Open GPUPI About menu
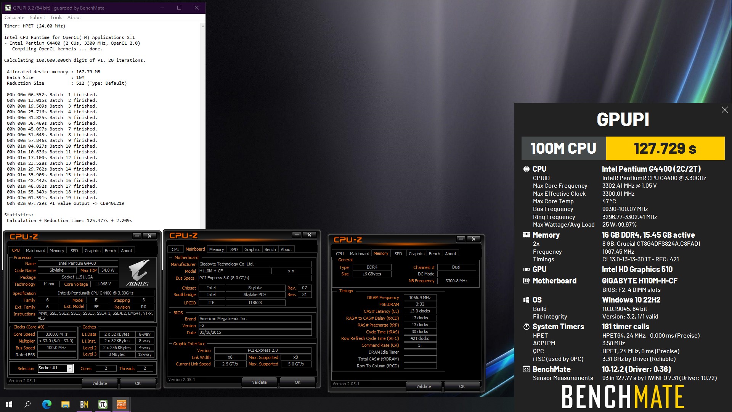Image resolution: width=732 pixels, height=412 pixels. pos(74,18)
